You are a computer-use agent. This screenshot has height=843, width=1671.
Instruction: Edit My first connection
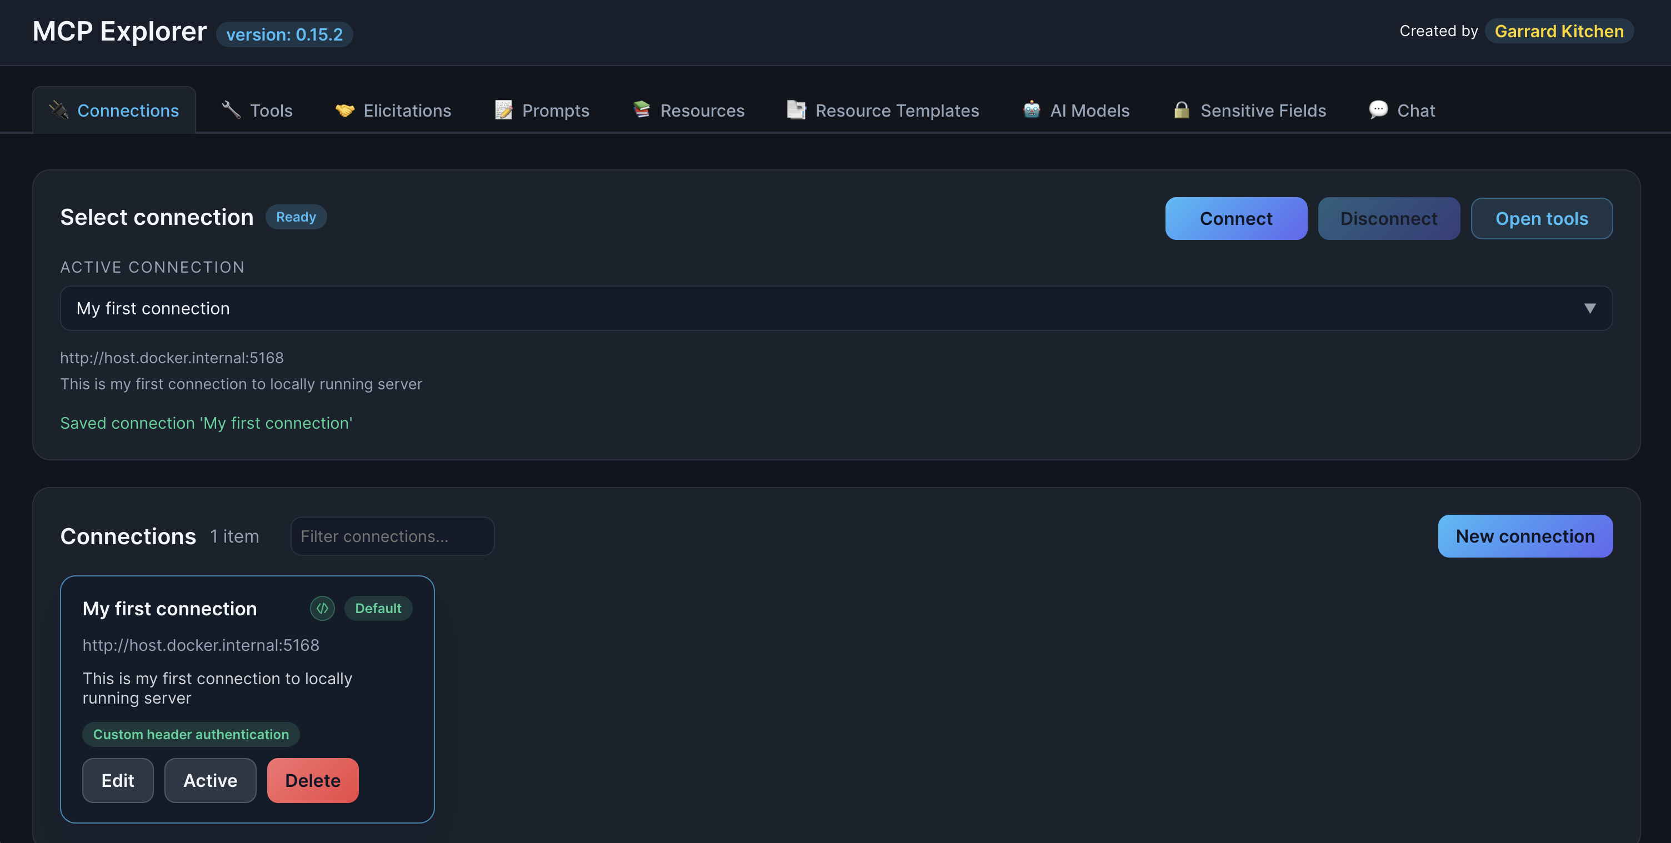click(117, 780)
